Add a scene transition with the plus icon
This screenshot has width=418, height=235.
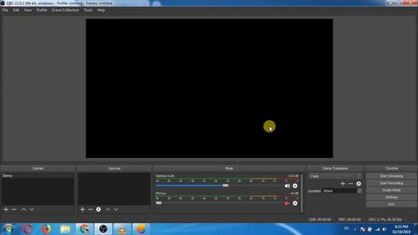(x=342, y=183)
